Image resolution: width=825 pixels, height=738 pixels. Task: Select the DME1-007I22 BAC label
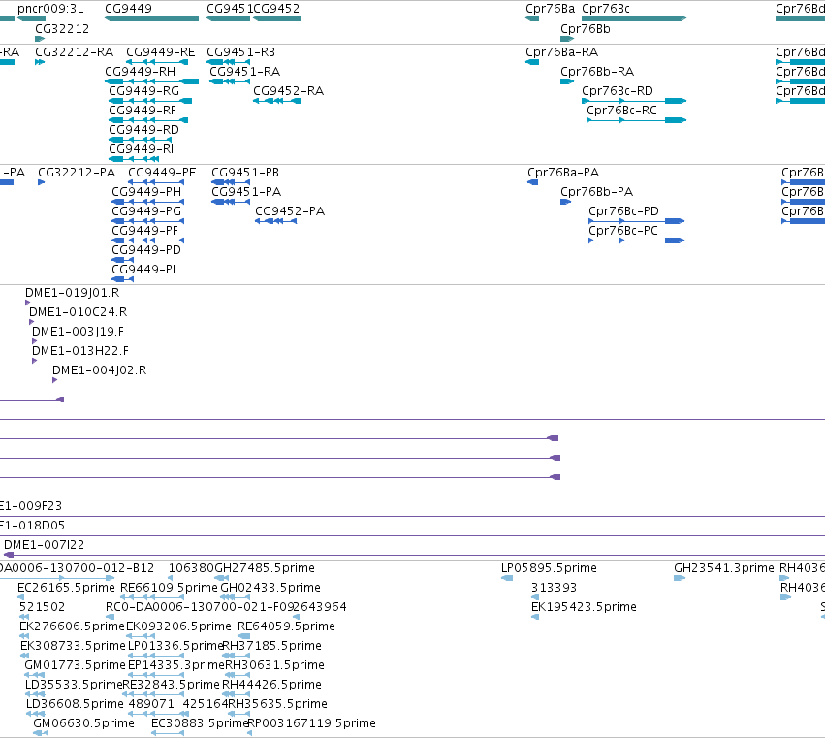(44, 545)
